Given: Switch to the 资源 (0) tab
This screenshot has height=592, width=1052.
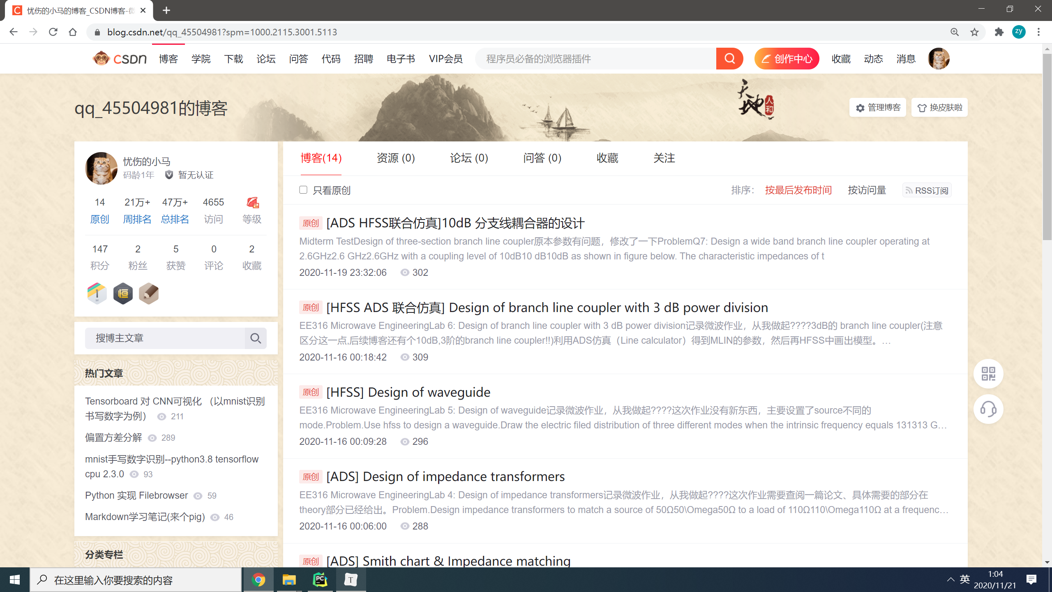Looking at the screenshot, I should (396, 158).
